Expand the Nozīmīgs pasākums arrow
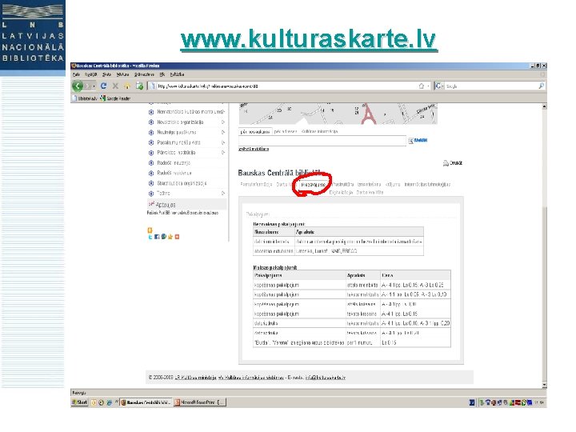Screen dimensions: 576x432 [x=223, y=132]
